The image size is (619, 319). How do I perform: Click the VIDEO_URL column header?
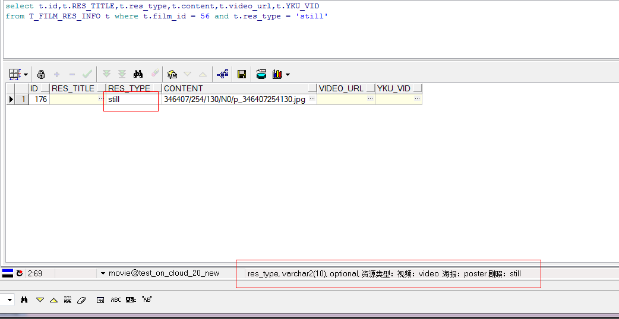(x=346, y=88)
